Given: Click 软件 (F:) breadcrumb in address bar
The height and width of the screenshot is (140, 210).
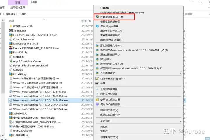Looking at the screenshot, I should [10, 14].
